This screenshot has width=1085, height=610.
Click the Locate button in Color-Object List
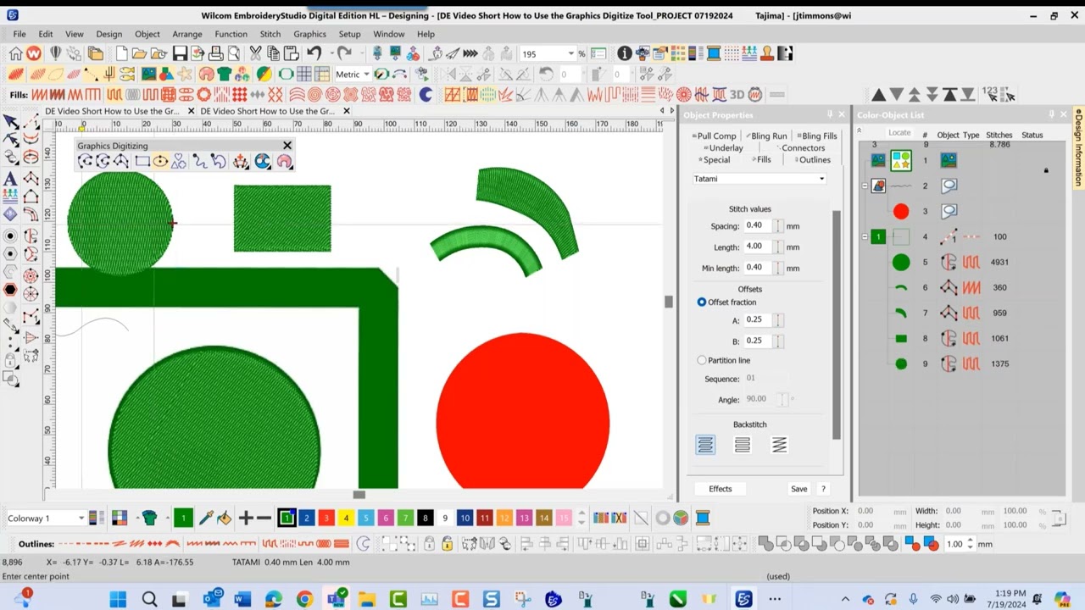coord(899,132)
